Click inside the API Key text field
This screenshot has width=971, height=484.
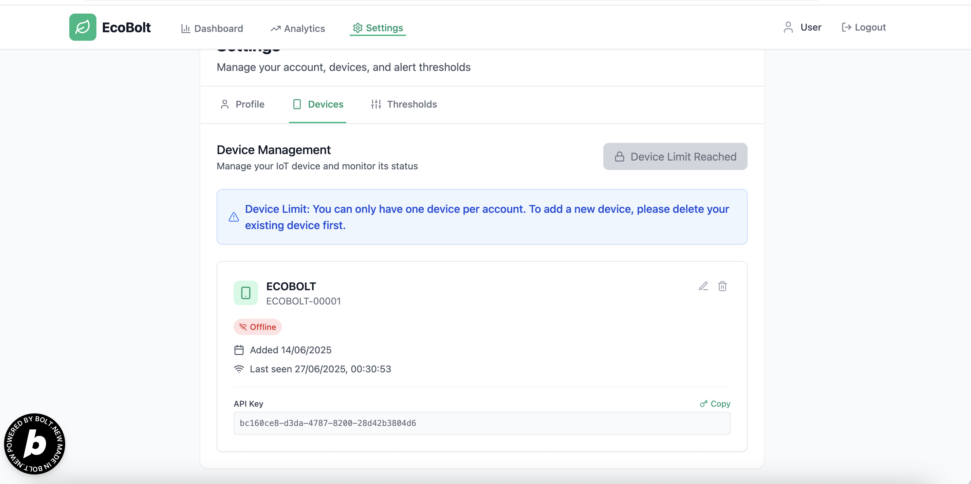click(x=481, y=423)
